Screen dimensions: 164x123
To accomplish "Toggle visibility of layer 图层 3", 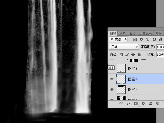I will pyautogui.click(x=112, y=99).
